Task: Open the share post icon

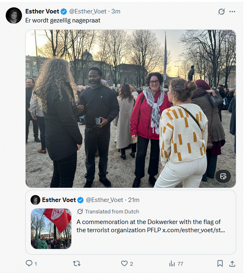Action: coord(232,264)
